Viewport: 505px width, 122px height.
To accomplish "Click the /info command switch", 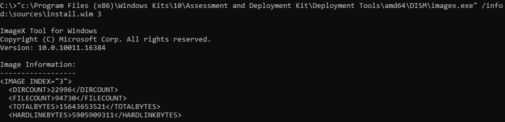I will (492, 6).
